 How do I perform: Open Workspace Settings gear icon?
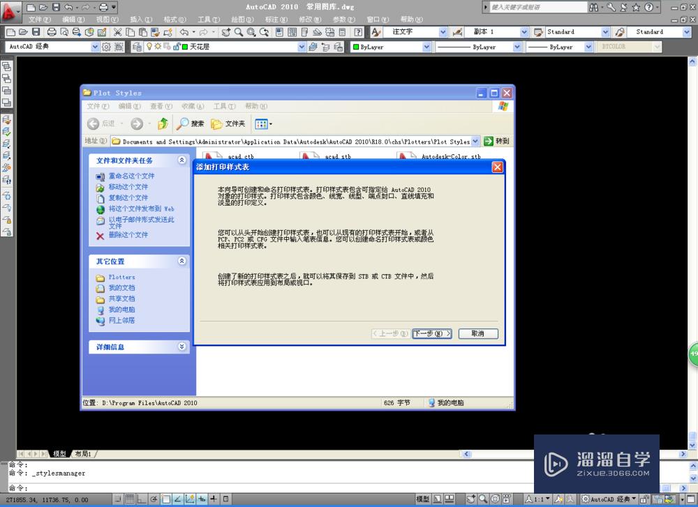click(106, 47)
